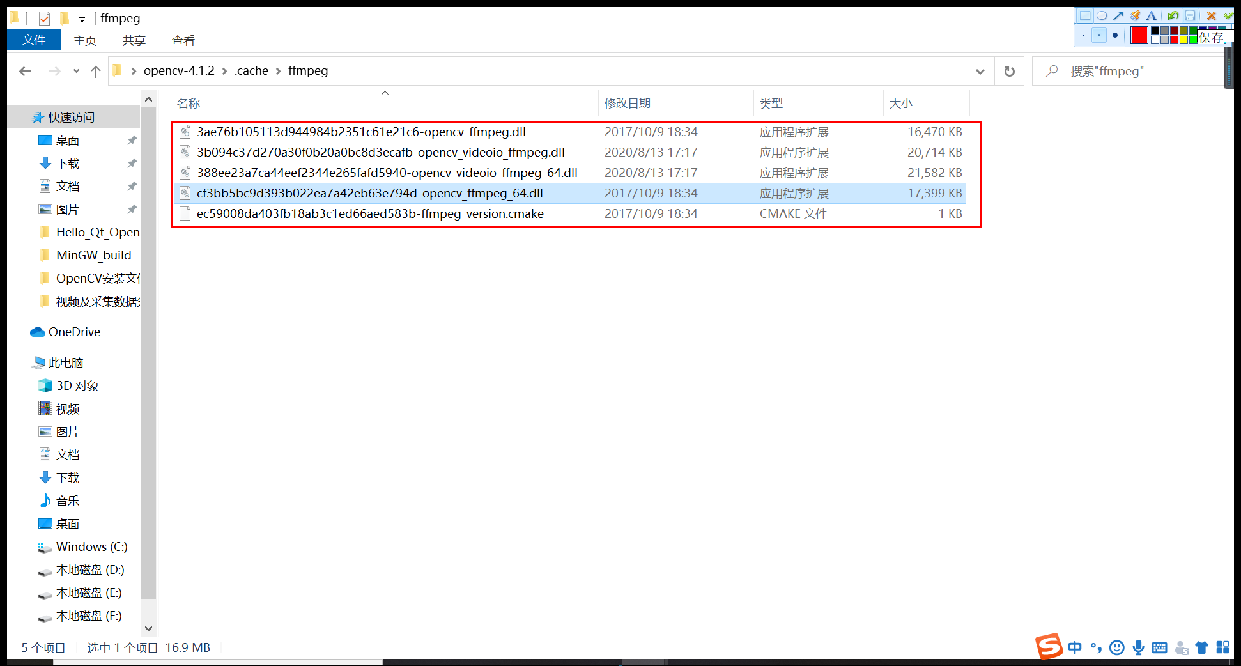This screenshot has height=666, width=1241.
Task: Select the arrow drawing tool
Action: pos(1118,15)
